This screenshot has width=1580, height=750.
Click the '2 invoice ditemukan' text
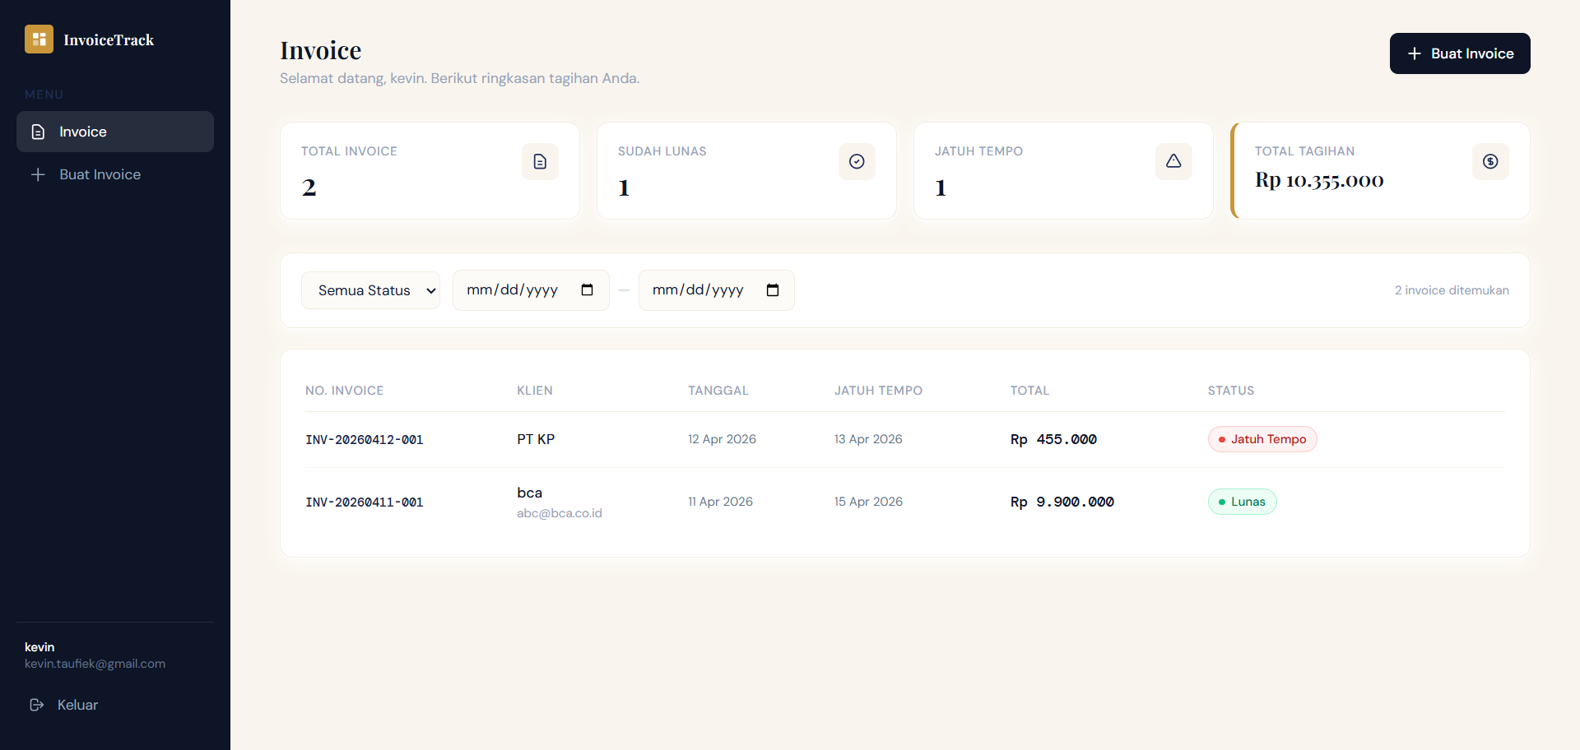[x=1452, y=290]
